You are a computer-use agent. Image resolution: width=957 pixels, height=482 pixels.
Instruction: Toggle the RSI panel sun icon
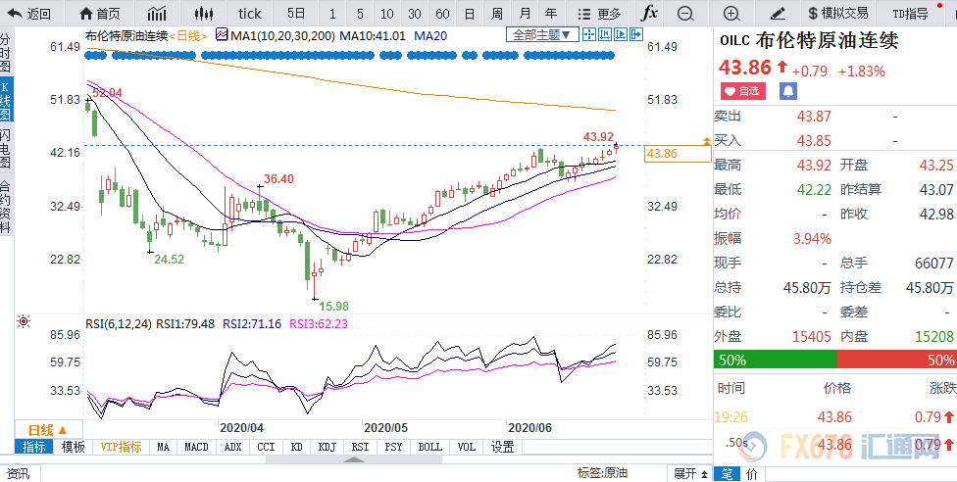click(x=23, y=321)
